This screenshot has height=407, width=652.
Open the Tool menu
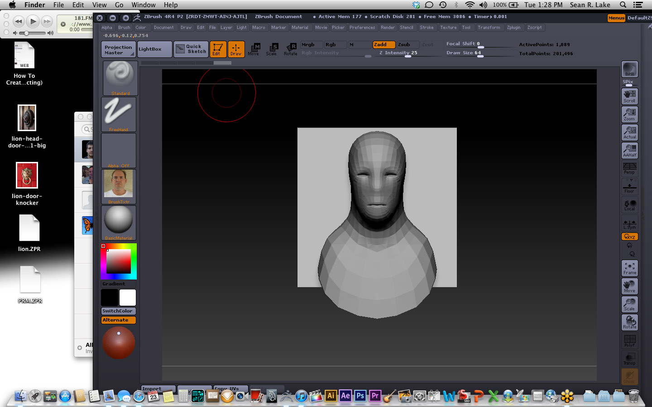(467, 27)
